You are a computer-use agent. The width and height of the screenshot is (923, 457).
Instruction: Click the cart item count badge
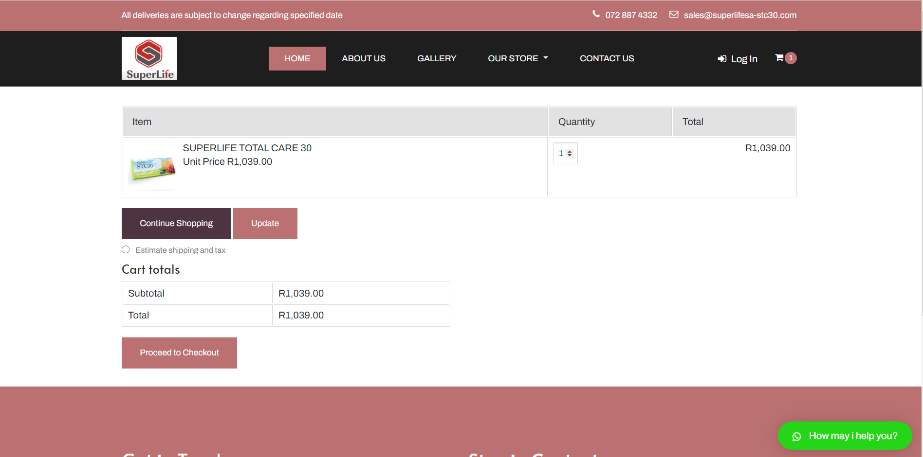pyautogui.click(x=791, y=58)
